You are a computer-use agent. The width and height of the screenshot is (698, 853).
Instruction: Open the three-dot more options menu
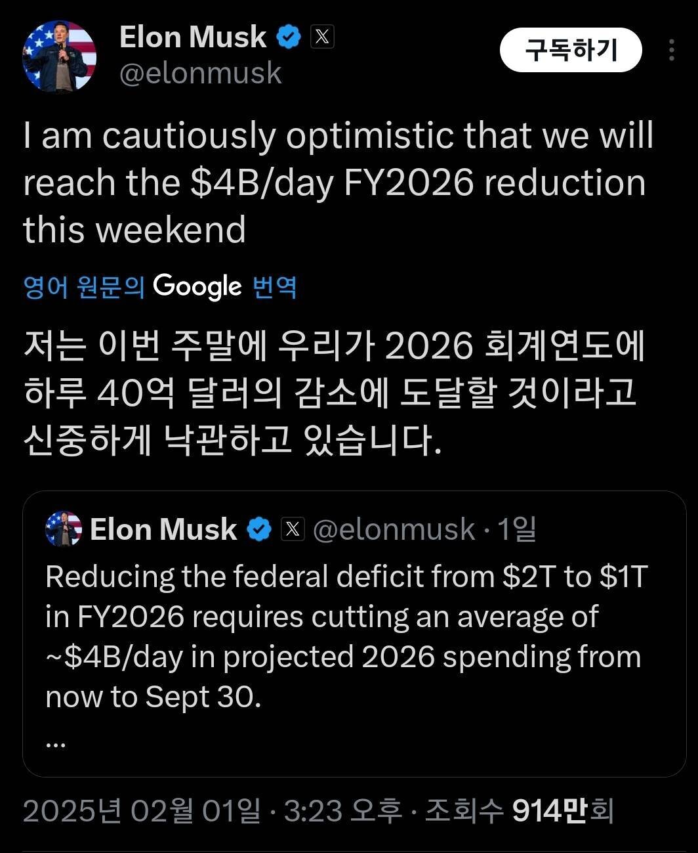coord(671,51)
